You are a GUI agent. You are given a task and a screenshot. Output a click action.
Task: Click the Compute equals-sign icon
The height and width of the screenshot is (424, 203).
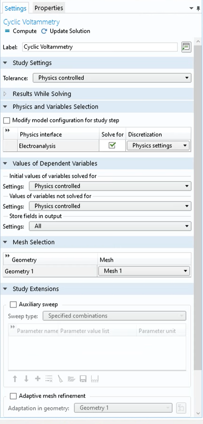click(7, 31)
